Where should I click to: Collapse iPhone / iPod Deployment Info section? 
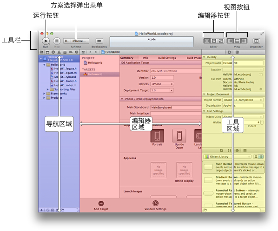pos(122,99)
